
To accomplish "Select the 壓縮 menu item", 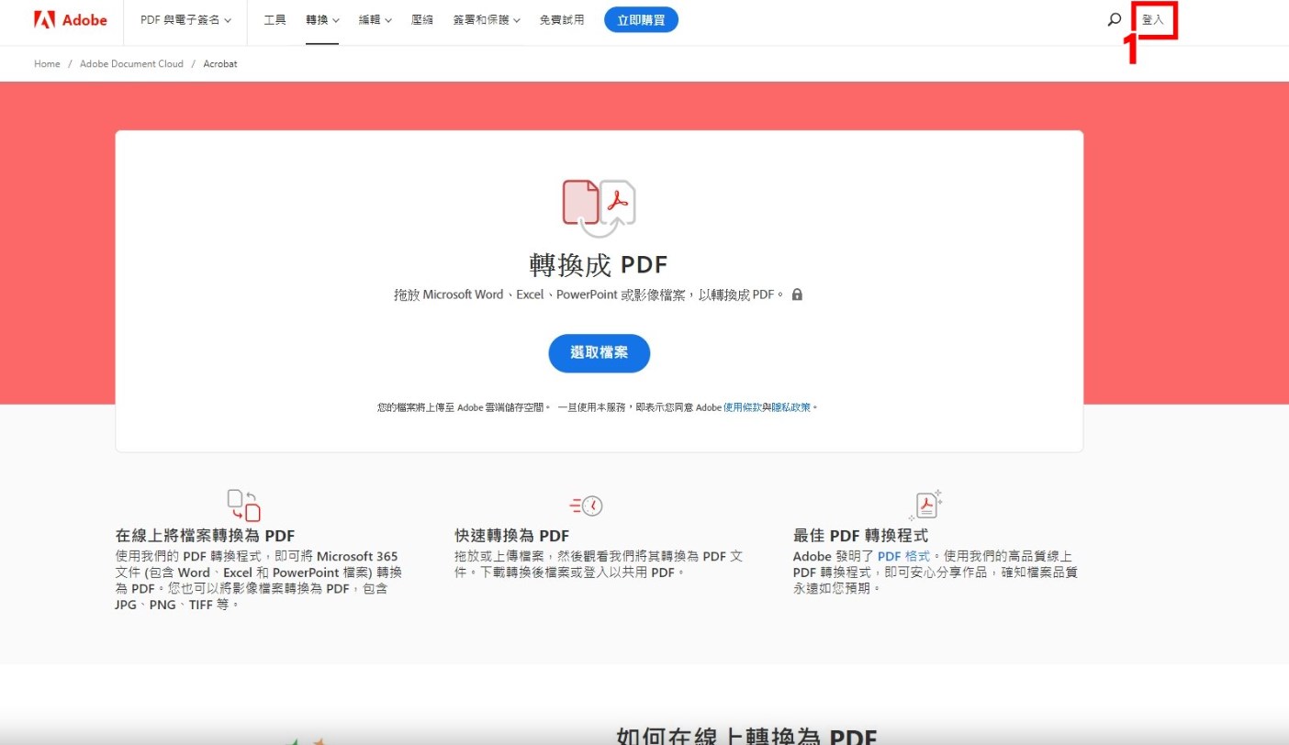I will click(422, 19).
